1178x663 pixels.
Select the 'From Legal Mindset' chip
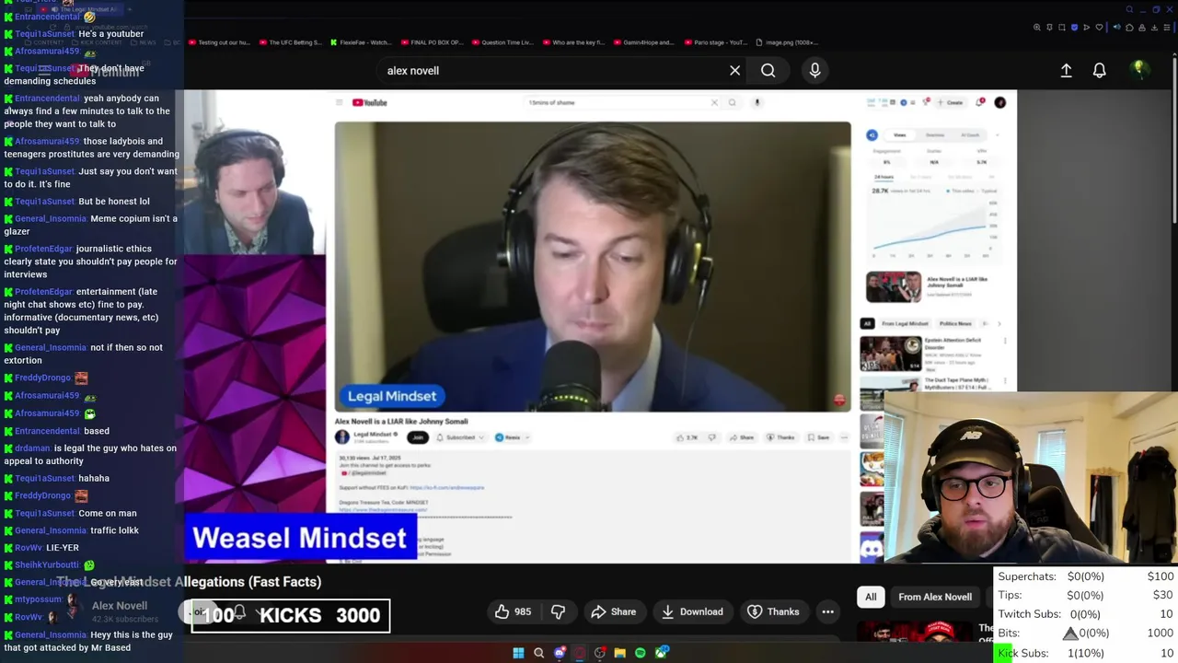pyautogui.click(x=904, y=323)
